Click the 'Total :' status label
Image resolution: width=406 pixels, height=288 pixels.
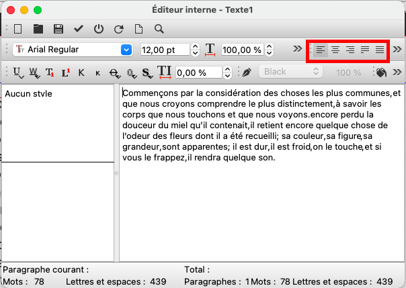pos(197,270)
